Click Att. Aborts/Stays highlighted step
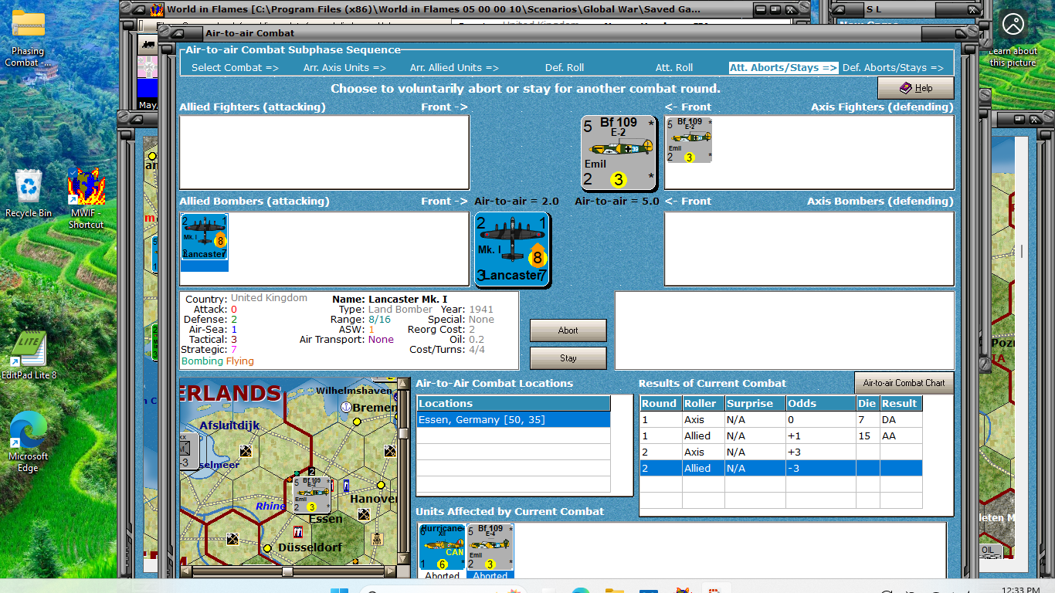The height and width of the screenshot is (593, 1055). pyautogui.click(x=784, y=67)
